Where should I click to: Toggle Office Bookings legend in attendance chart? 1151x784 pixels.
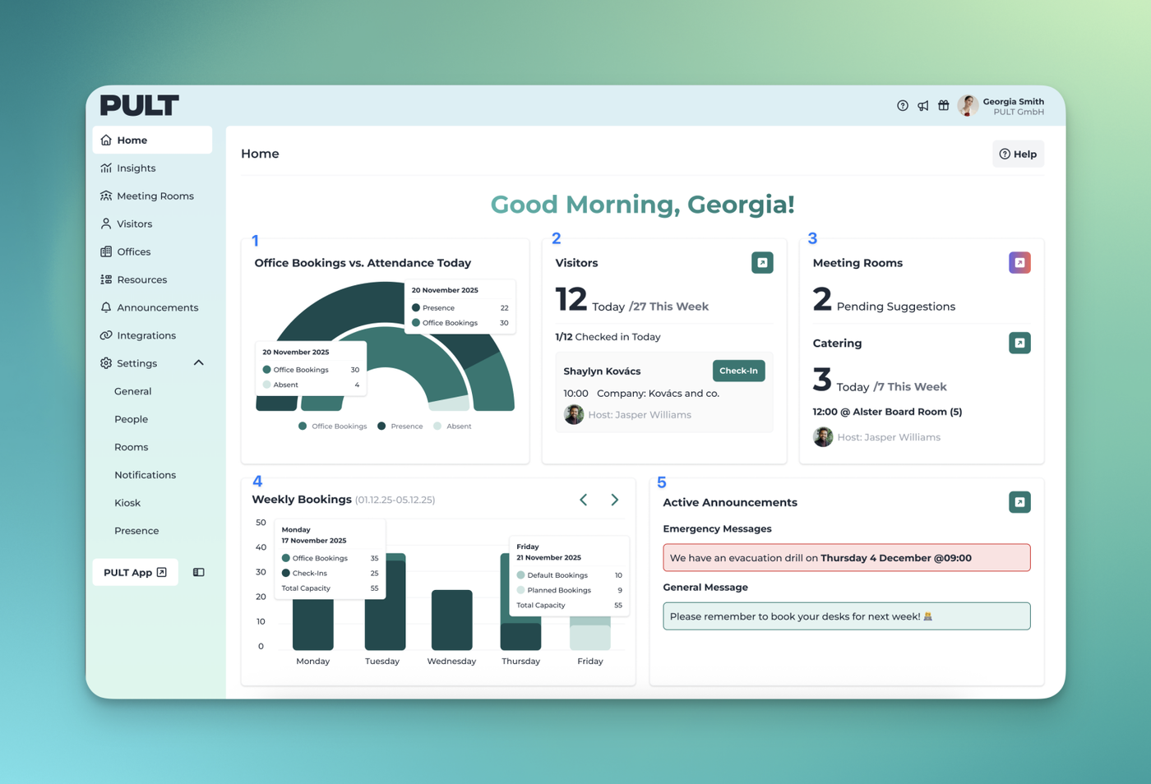click(333, 427)
